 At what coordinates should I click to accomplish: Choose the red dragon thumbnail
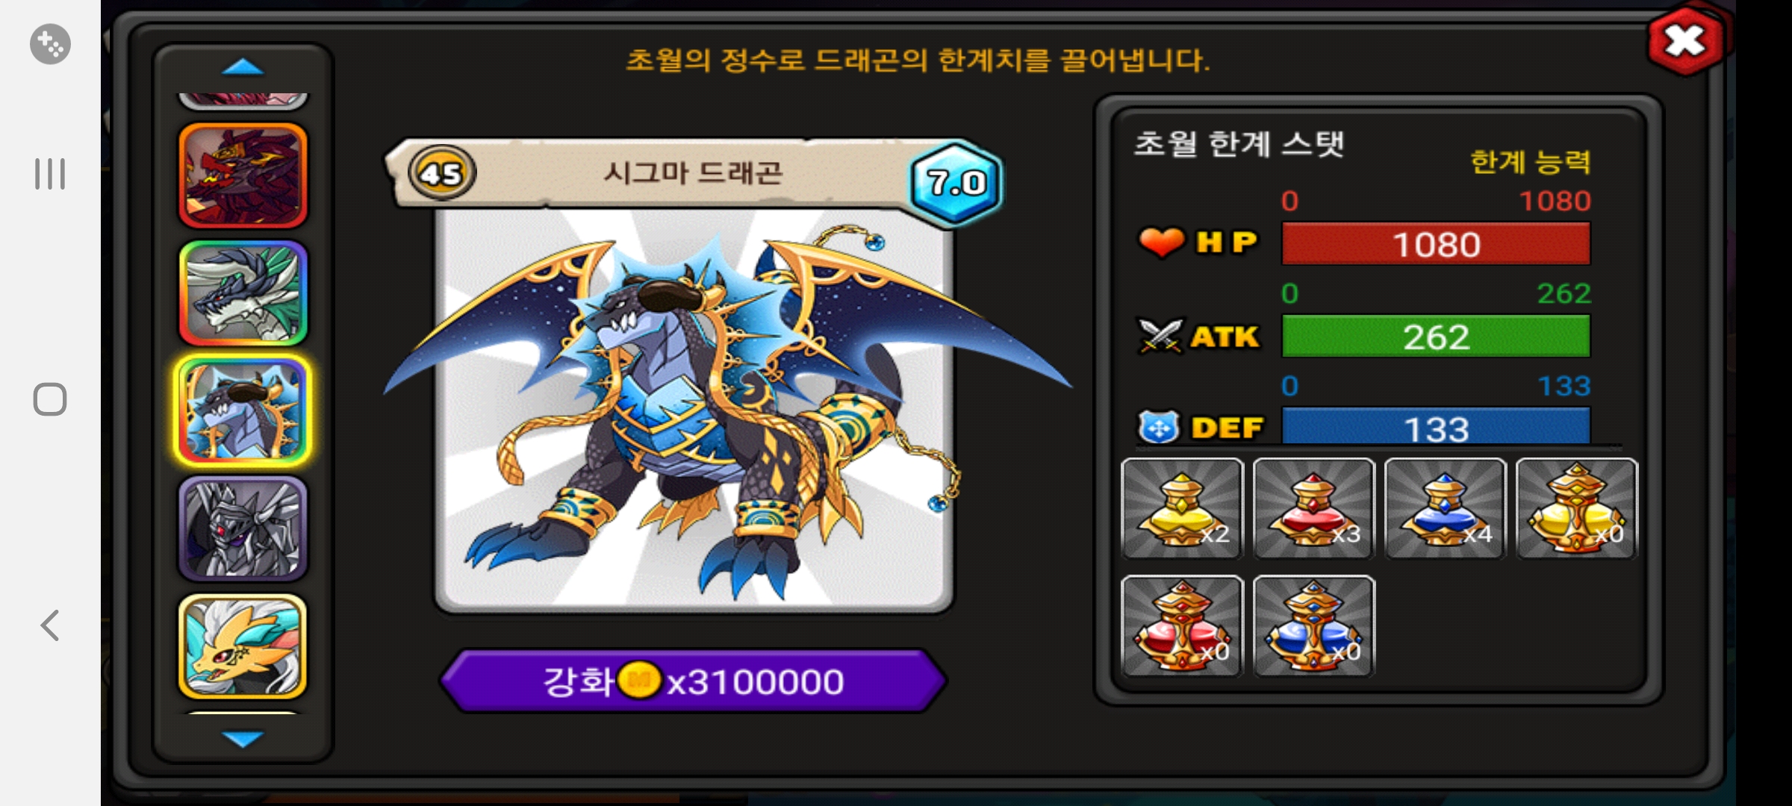point(243,176)
